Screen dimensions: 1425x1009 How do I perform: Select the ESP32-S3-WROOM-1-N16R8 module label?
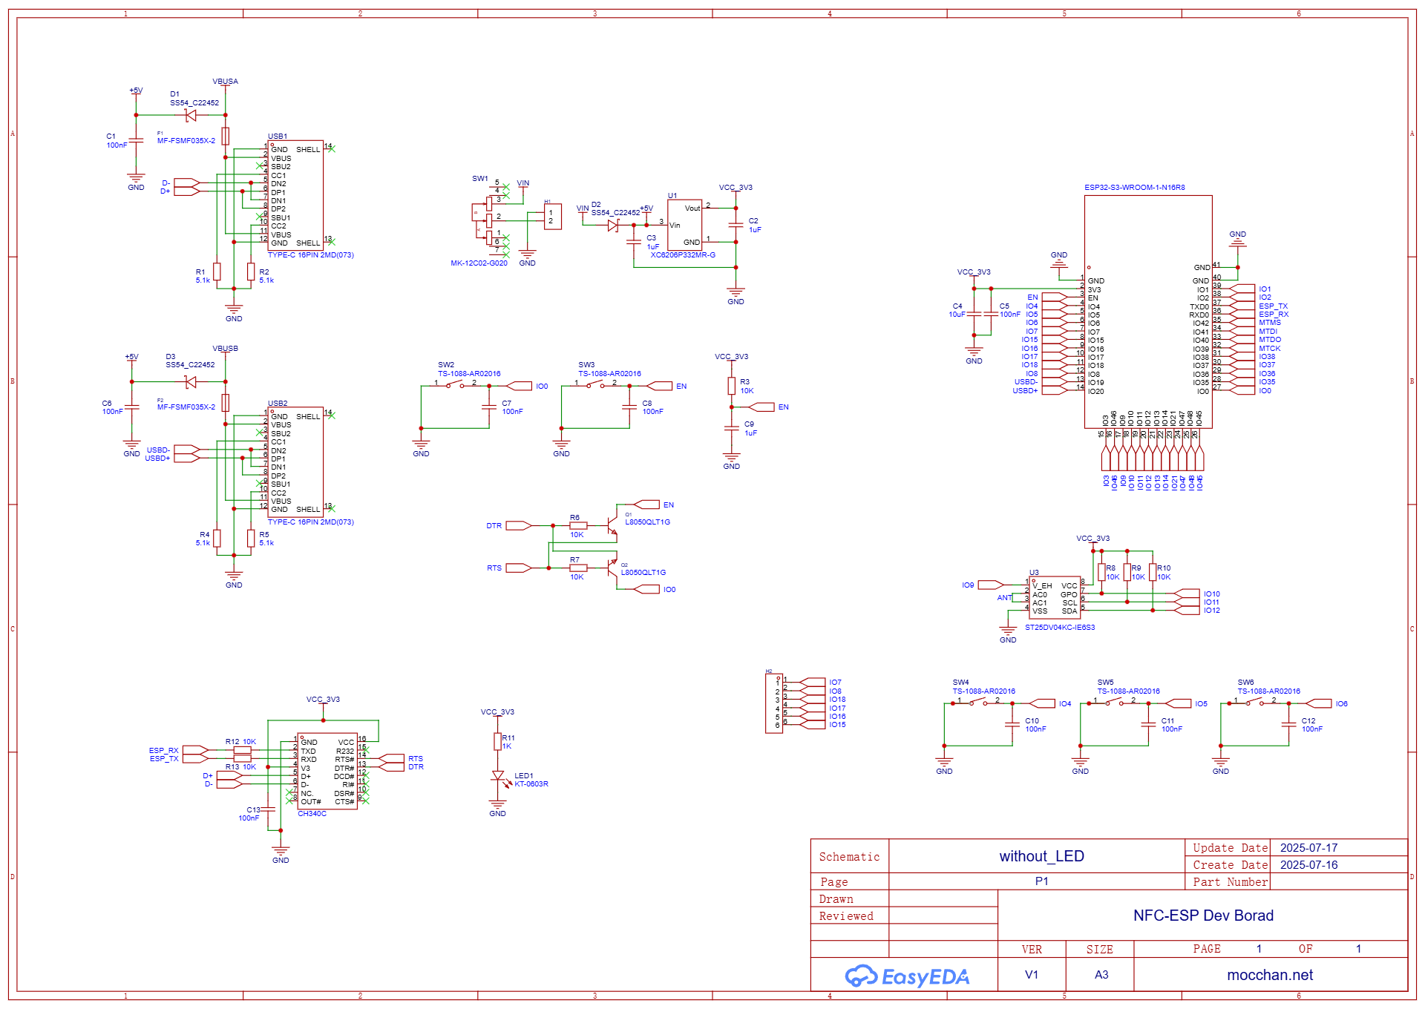click(1134, 188)
